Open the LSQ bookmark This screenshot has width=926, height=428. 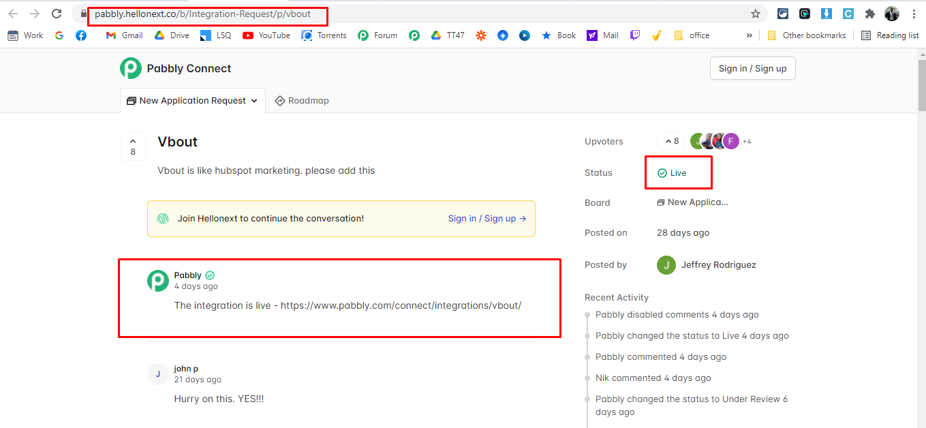(x=216, y=35)
